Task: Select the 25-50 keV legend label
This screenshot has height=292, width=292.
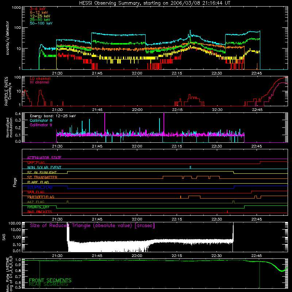Action: 40,20
